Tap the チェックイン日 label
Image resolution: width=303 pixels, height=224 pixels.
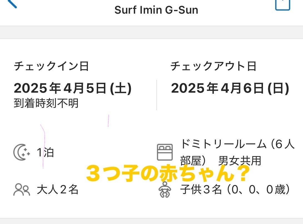(51, 67)
